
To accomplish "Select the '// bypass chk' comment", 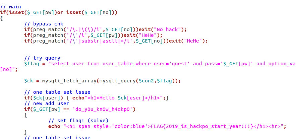I will [x=44, y=24].
